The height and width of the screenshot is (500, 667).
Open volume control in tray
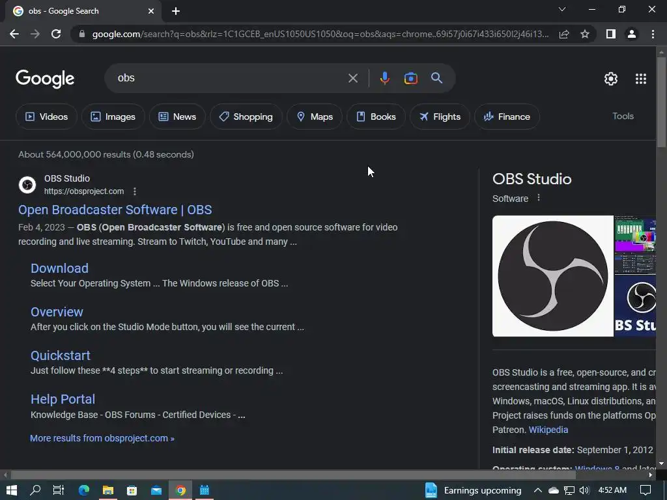[x=584, y=490]
